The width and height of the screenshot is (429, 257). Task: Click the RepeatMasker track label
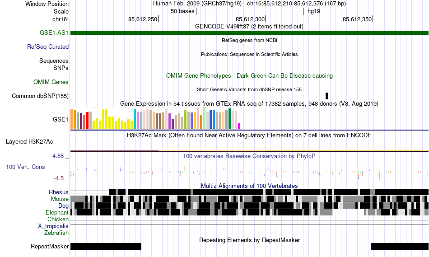tap(50, 246)
